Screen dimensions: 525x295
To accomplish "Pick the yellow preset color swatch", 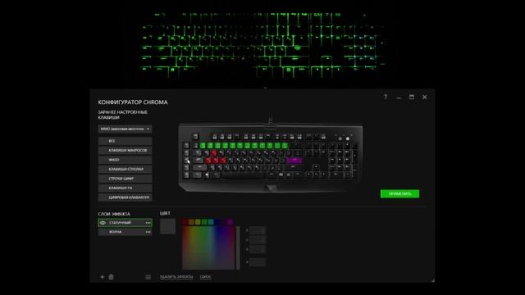I will pos(198,222).
